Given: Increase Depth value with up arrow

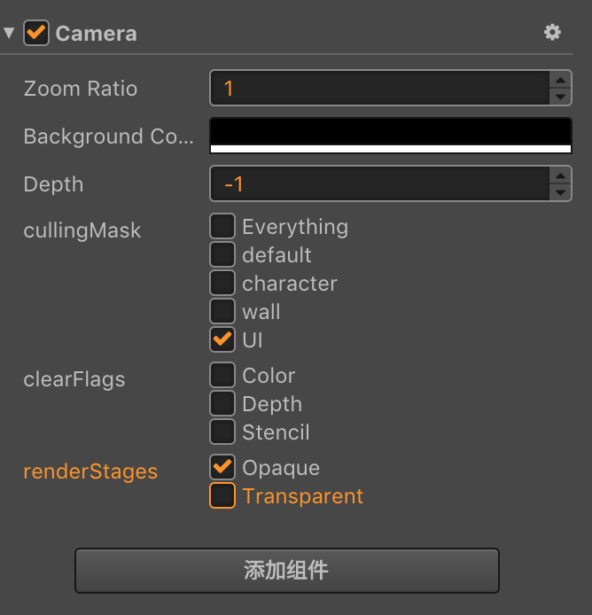Looking at the screenshot, I should [560, 175].
